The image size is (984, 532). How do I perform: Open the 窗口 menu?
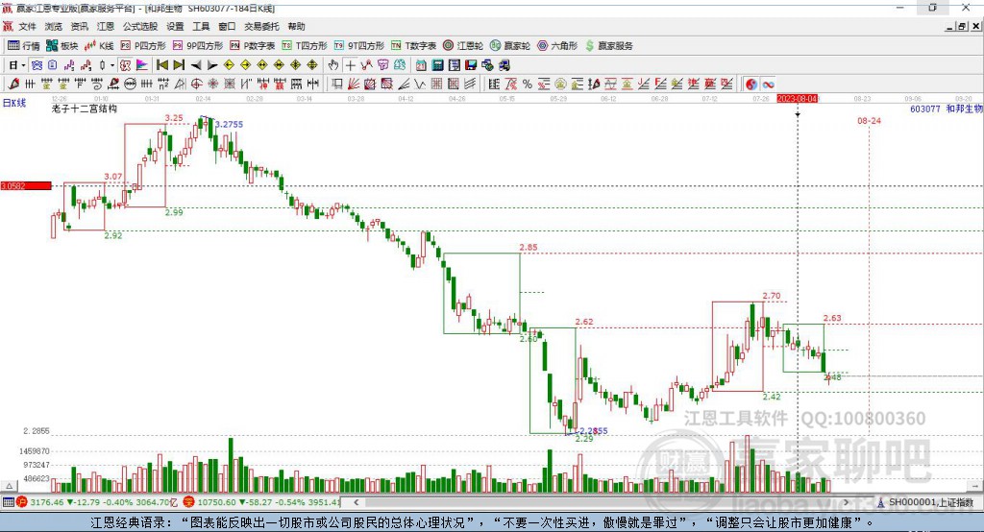coord(227,26)
